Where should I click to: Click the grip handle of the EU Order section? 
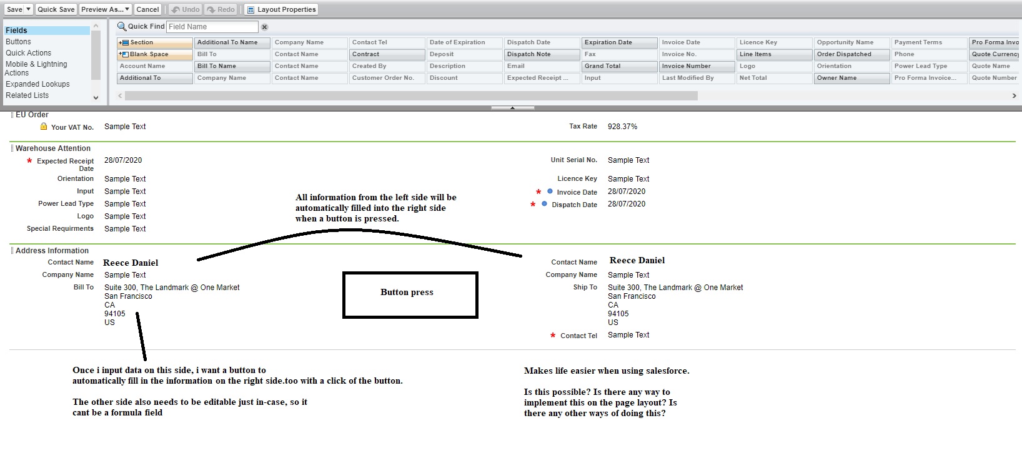(12, 115)
